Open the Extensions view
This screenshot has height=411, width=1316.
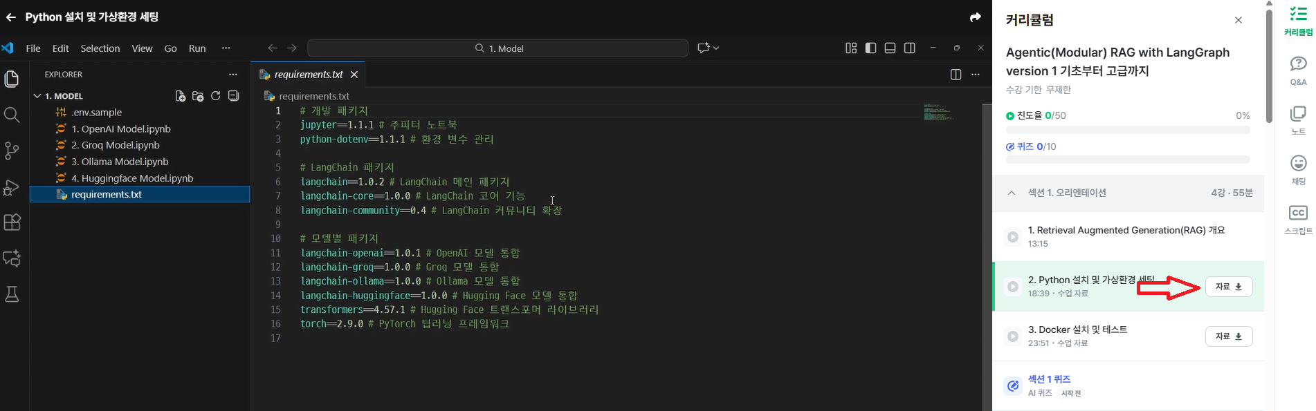click(x=12, y=222)
